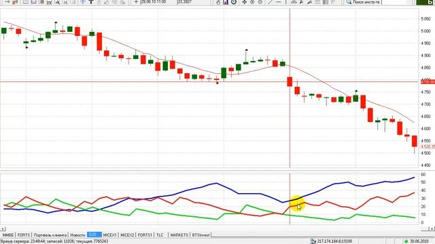
Task: Click the chart scroll right arrow
Action: tap(432, 229)
